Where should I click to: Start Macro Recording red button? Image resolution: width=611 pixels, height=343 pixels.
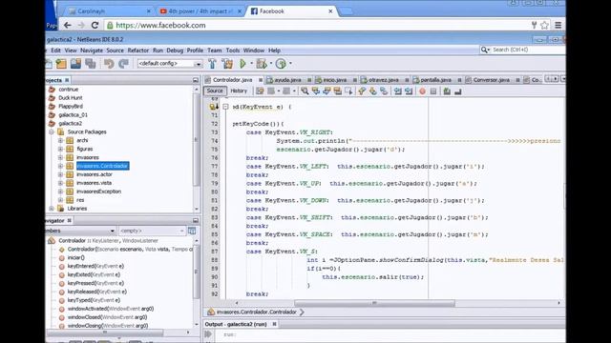click(x=422, y=91)
